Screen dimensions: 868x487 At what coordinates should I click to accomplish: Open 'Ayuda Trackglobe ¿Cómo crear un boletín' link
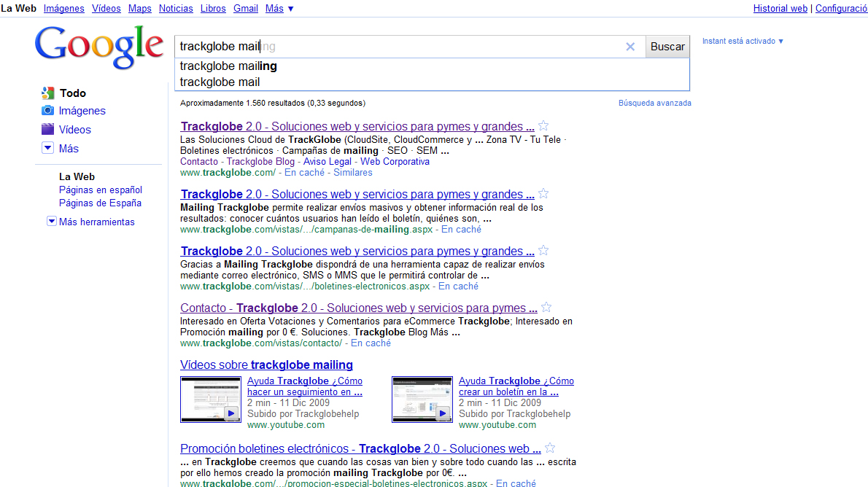point(516,386)
